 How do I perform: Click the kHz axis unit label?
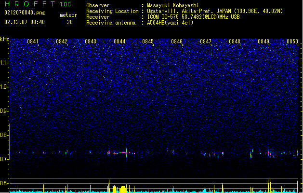[4, 39]
